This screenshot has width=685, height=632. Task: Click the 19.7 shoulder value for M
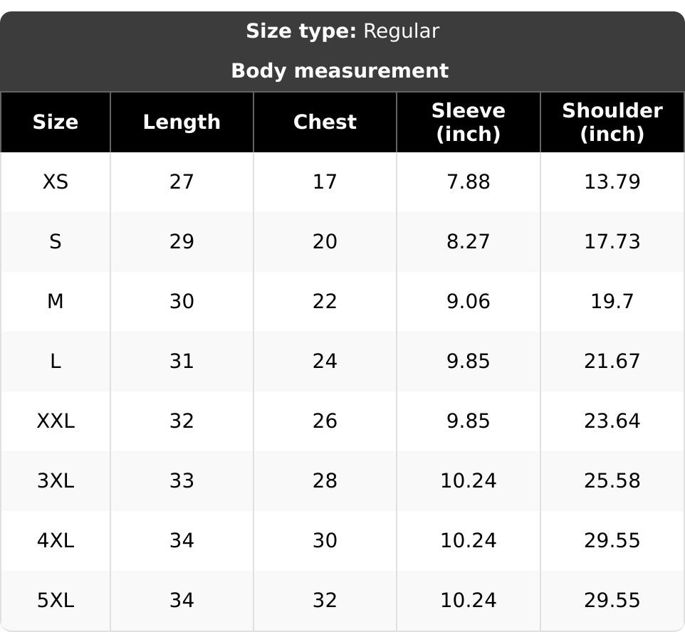(x=612, y=301)
